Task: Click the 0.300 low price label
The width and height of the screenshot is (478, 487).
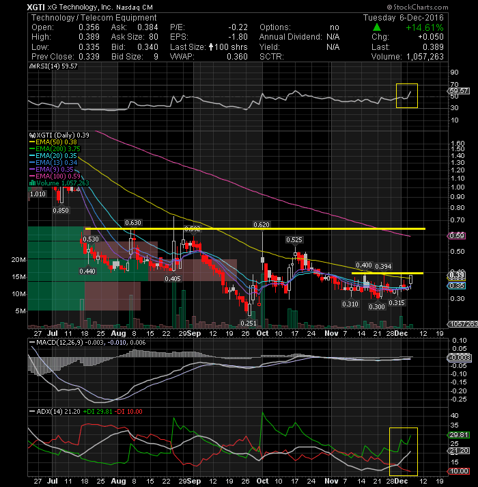Action: pos(377,307)
